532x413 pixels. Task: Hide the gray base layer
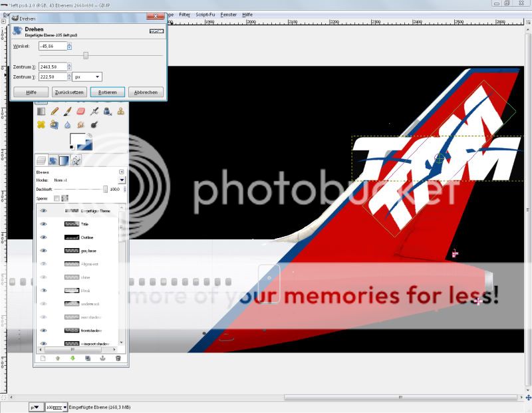44,251
